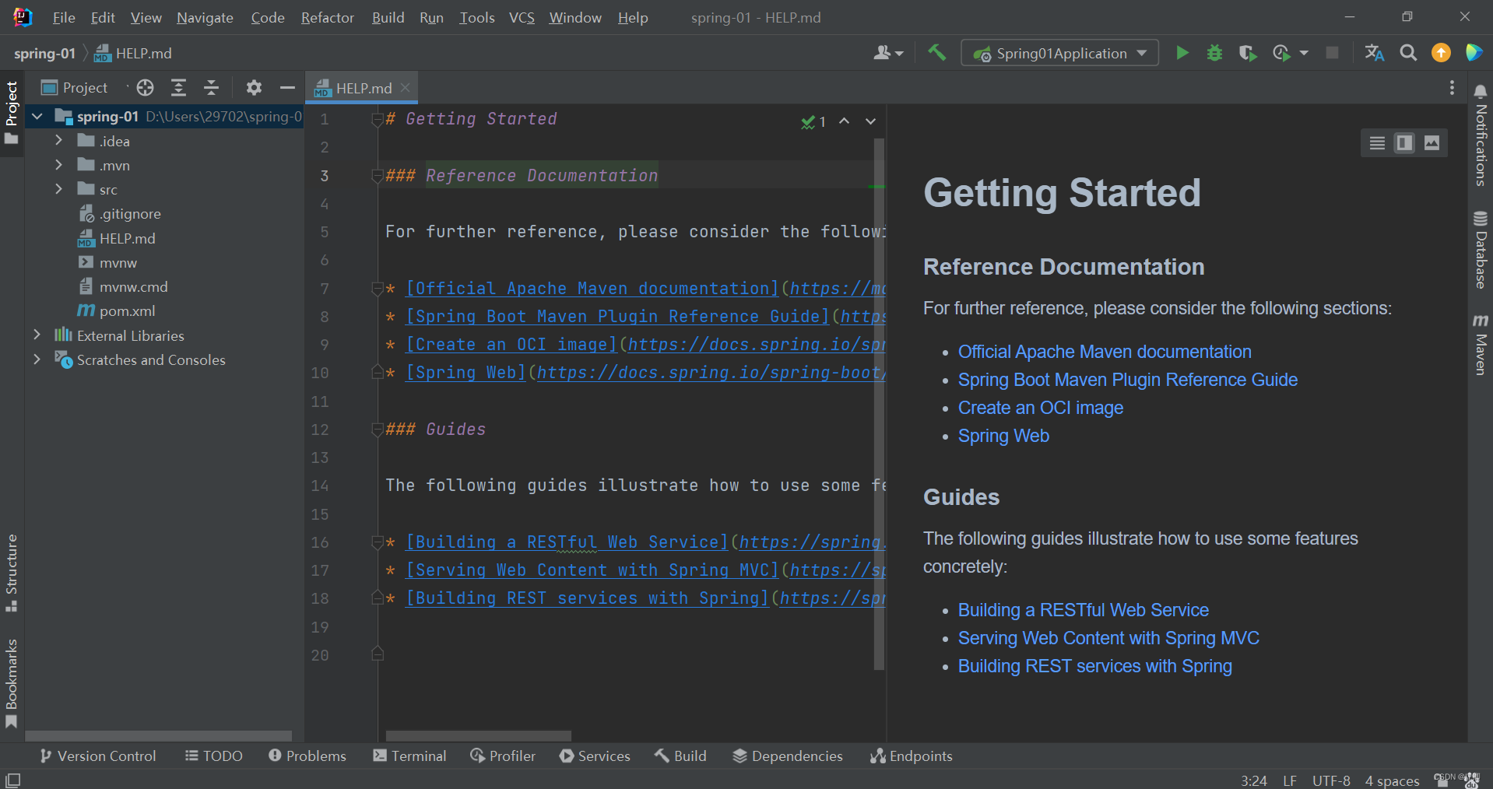Run Spring01Application with the green play button
This screenshot has height=789, width=1493.
pyautogui.click(x=1182, y=53)
